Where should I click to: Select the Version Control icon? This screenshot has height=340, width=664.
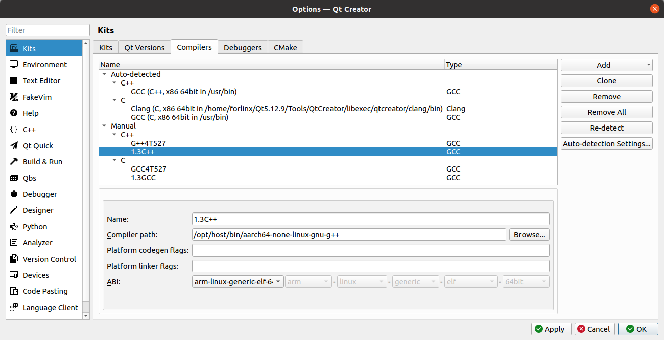pos(14,259)
